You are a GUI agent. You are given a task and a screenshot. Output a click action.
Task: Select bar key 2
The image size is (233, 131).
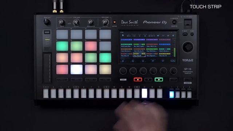178,95
